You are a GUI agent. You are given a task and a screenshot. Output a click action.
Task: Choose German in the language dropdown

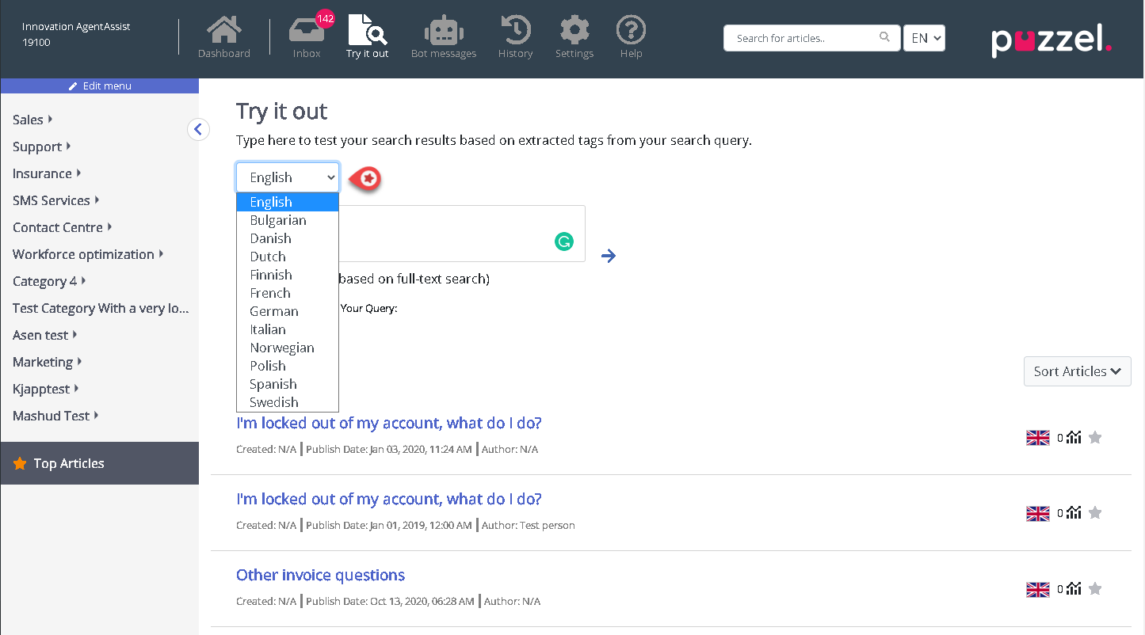(274, 311)
